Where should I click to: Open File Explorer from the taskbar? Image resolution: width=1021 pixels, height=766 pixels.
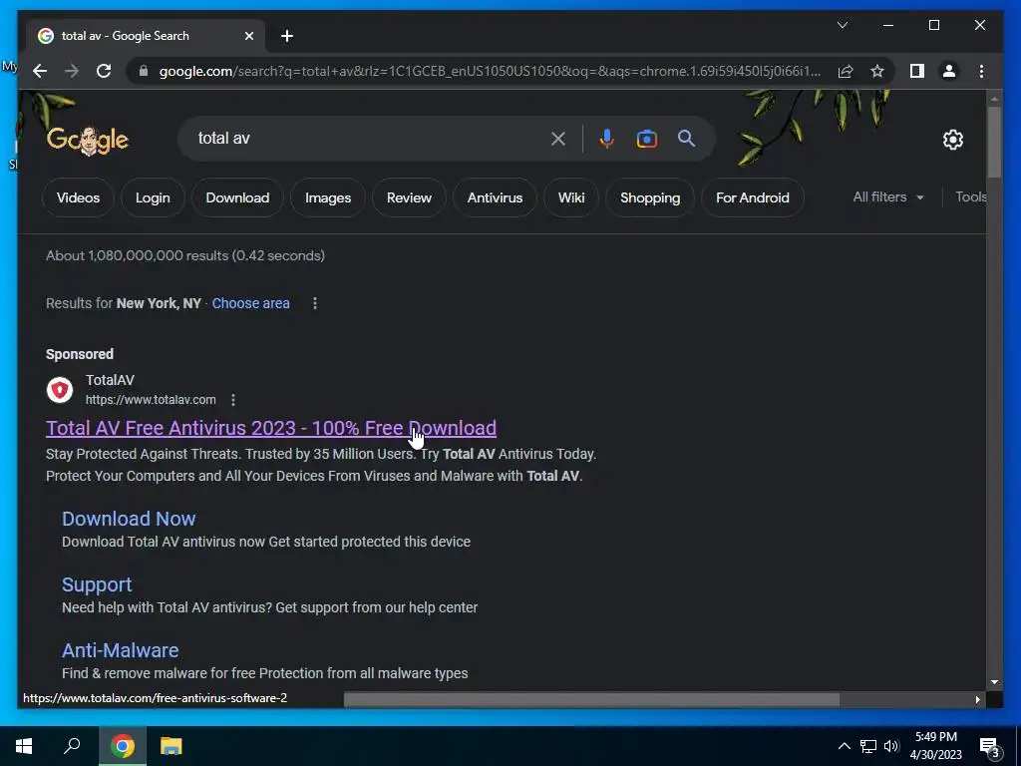[x=170, y=746]
